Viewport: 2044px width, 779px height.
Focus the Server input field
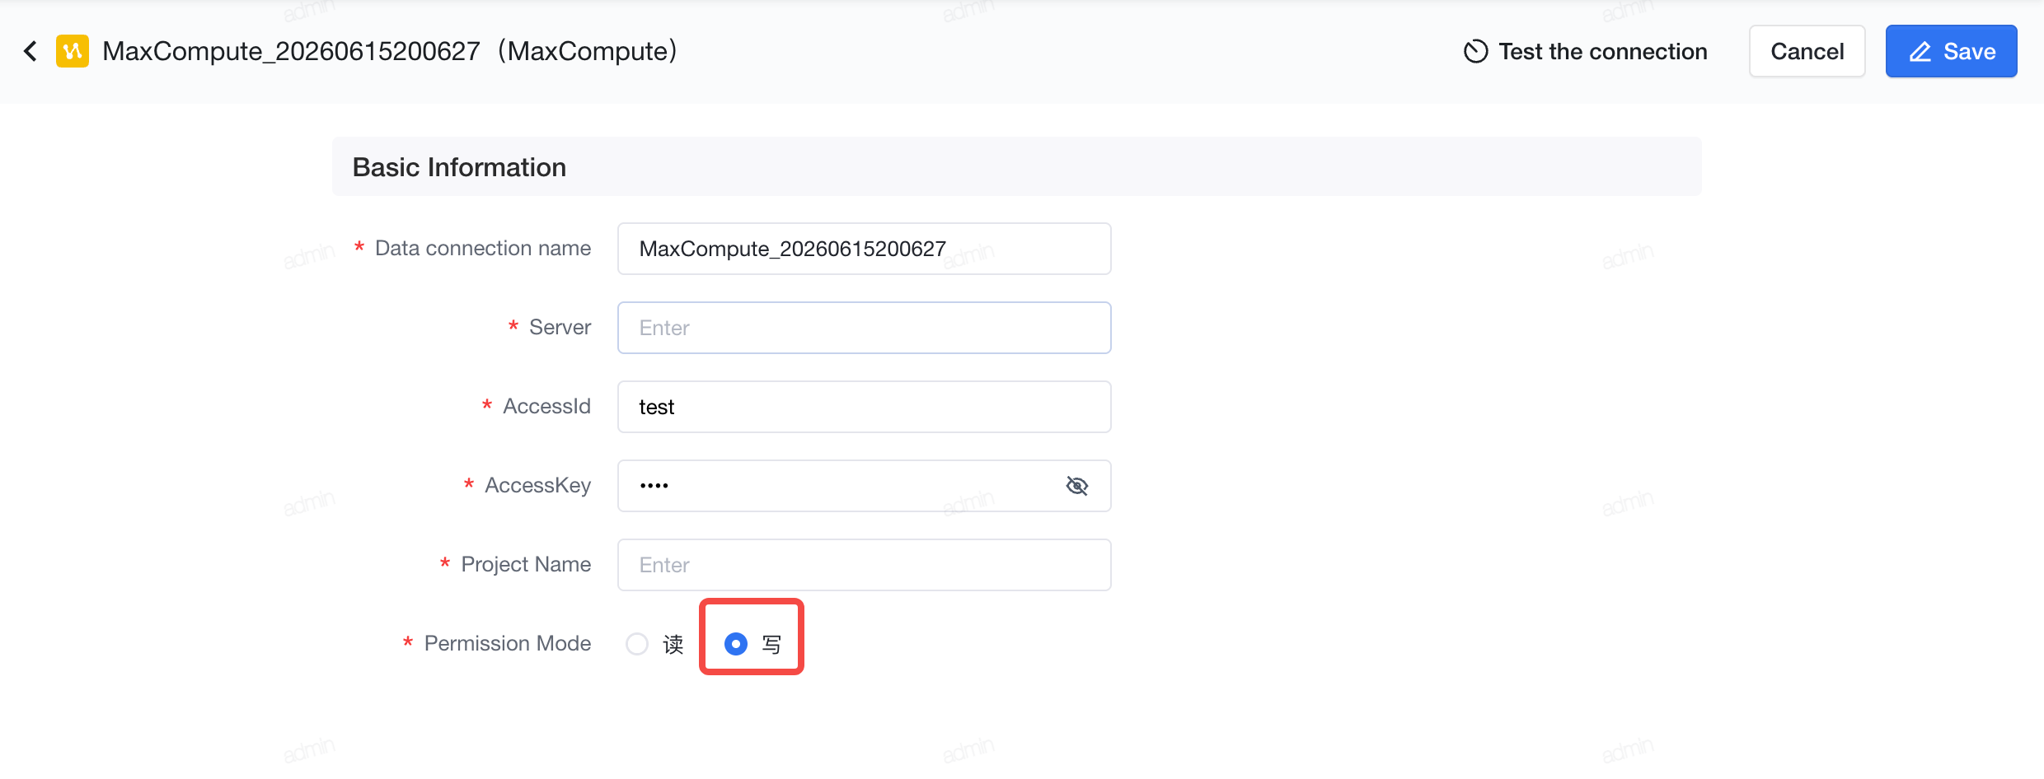click(x=864, y=328)
